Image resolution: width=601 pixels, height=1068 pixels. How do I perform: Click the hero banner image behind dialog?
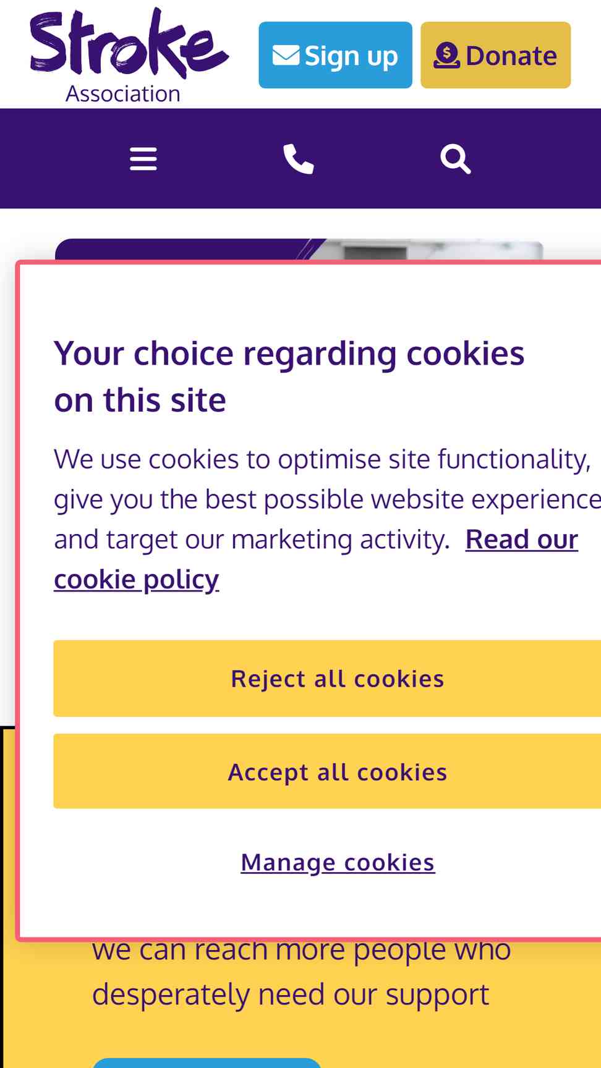pyautogui.click(x=299, y=250)
